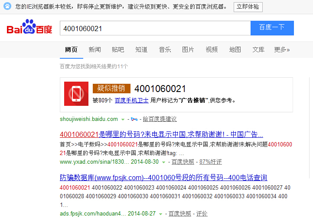This screenshot has height=222, width=313.
Task: Open the 给百度提建议 link
Action: (x=160, y=119)
